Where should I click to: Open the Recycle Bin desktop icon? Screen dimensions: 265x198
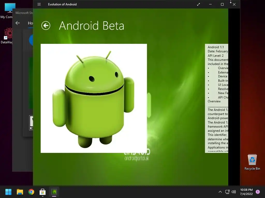pos(252,162)
